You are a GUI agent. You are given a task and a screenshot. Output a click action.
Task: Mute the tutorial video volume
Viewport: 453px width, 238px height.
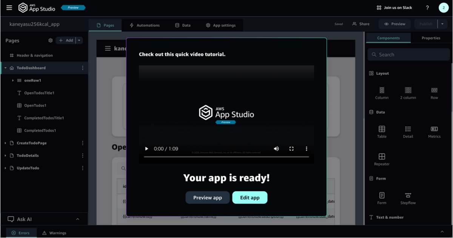pyautogui.click(x=276, y=149)
